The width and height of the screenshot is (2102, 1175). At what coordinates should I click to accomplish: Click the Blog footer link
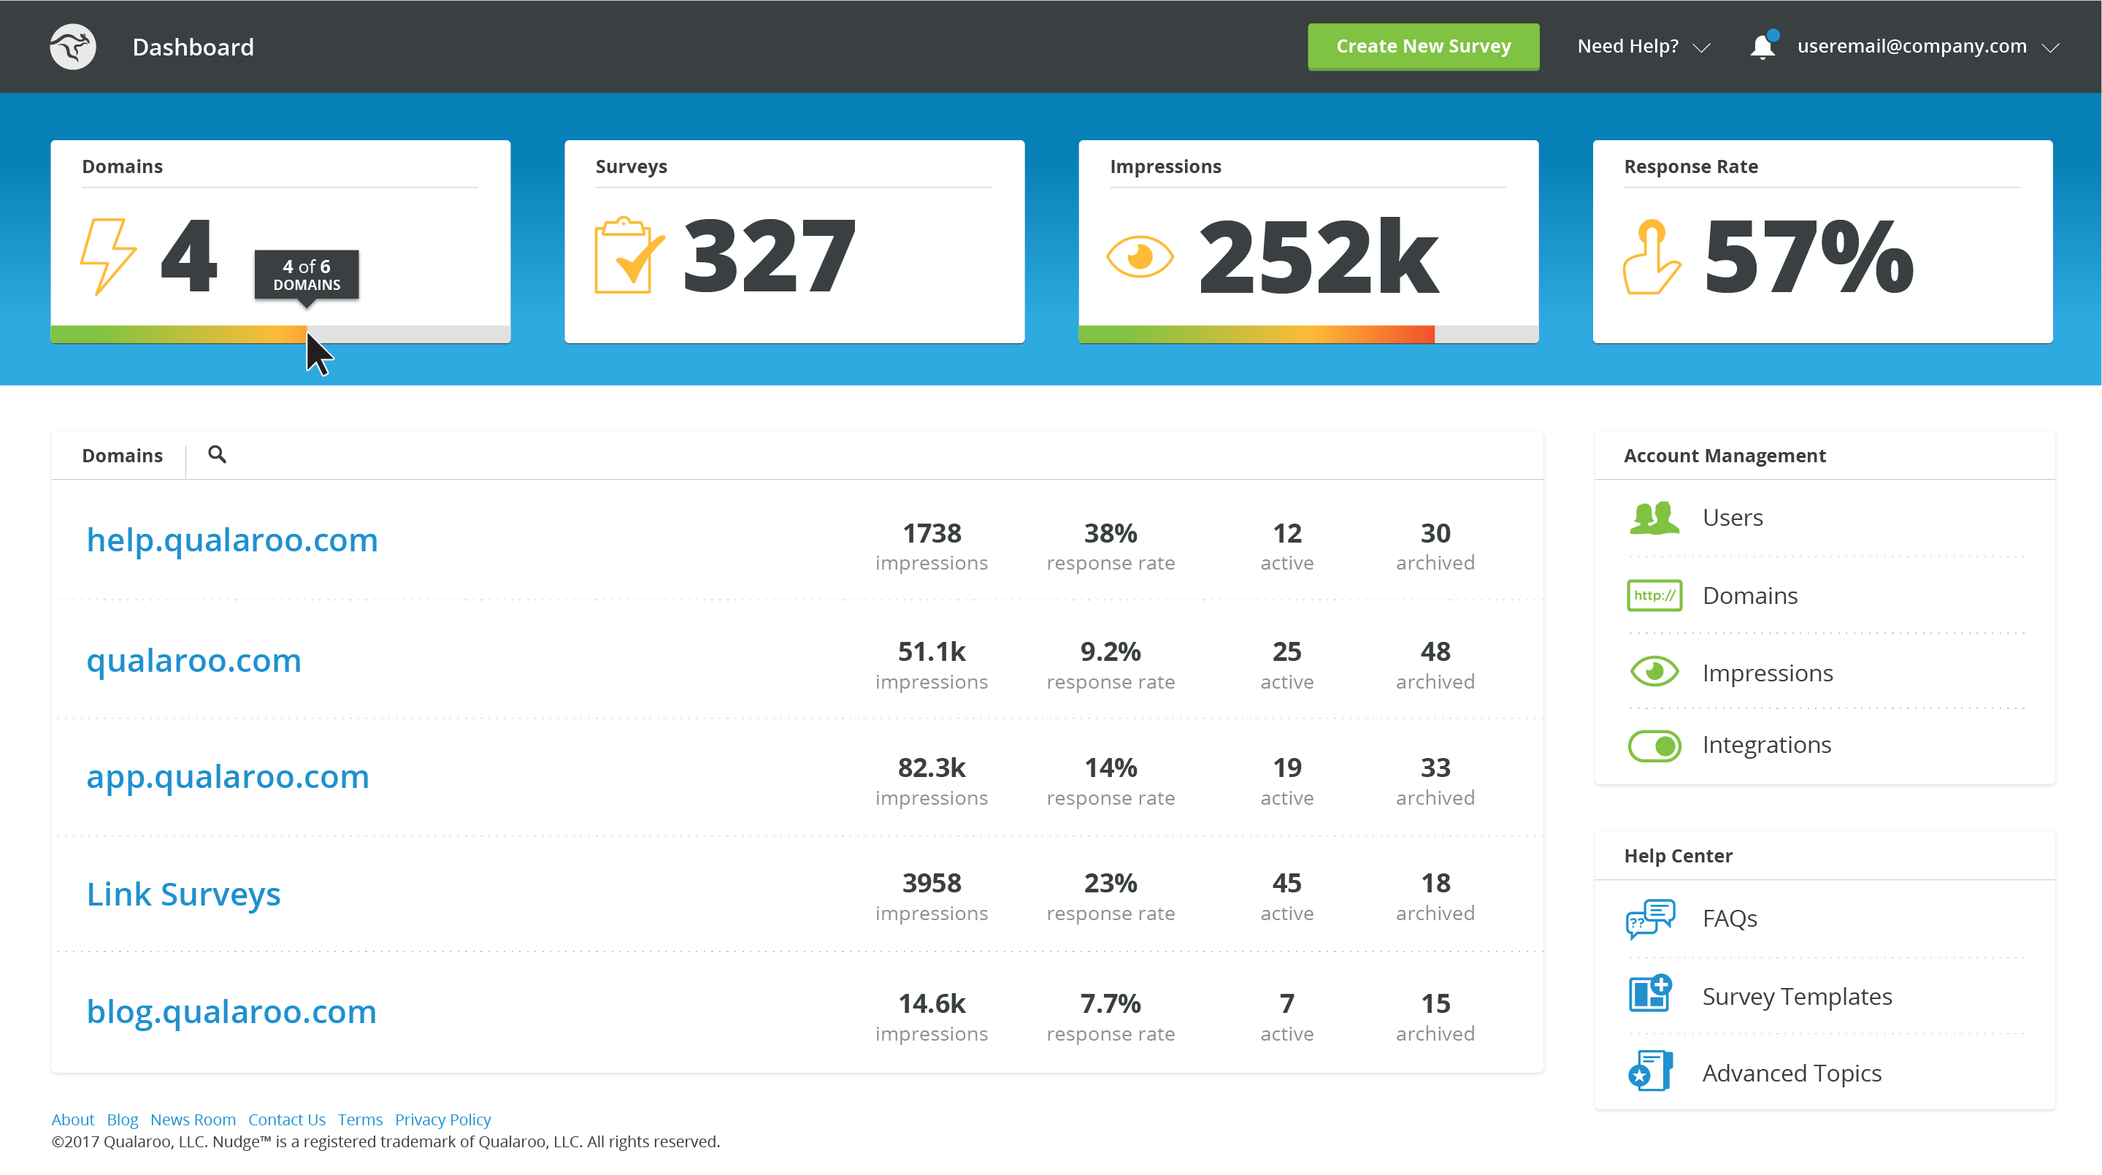(123, 1119)
